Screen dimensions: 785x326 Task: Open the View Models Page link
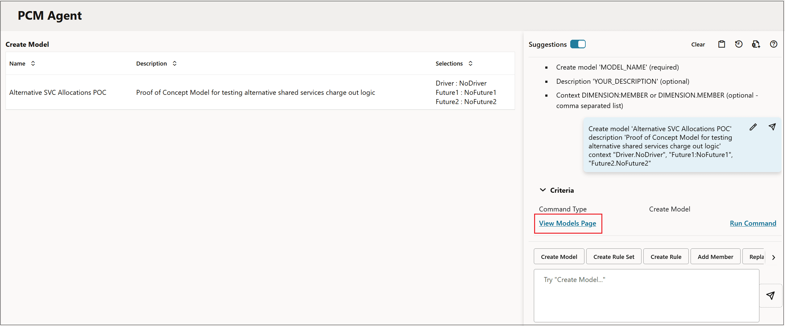[568, 223]
